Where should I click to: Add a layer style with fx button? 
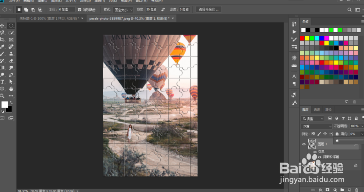pyautogui.click(x=321, y=190)
